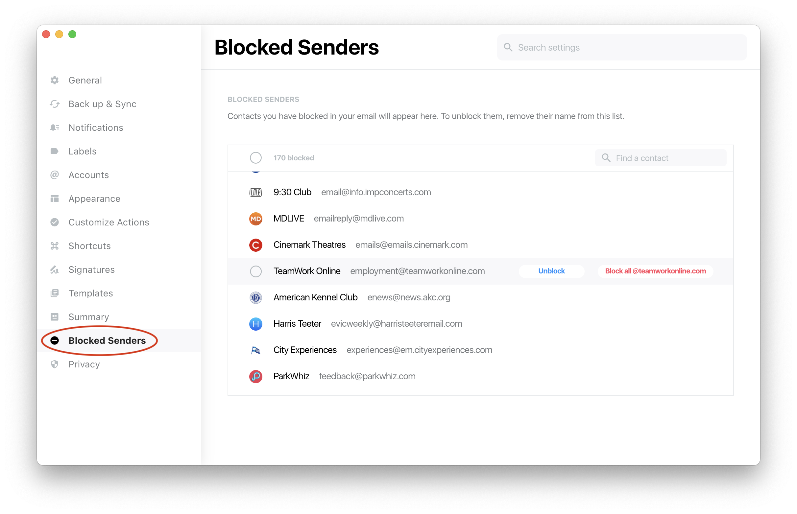Unblock the TeamWork Online sender
The image size is (797, 514).
pyautogui.click(x=552, y=271)
